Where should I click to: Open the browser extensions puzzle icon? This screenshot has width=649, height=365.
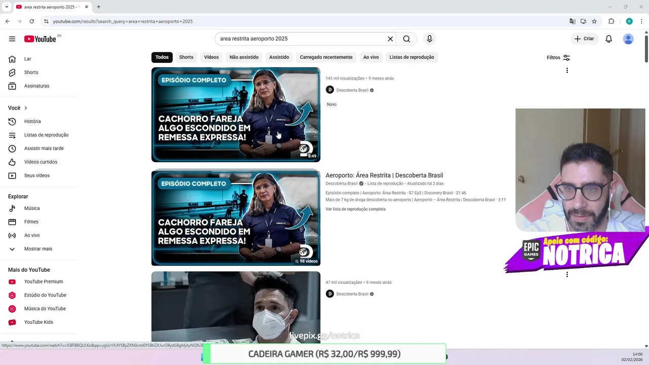pyautogui.click(x=611, y=21)
